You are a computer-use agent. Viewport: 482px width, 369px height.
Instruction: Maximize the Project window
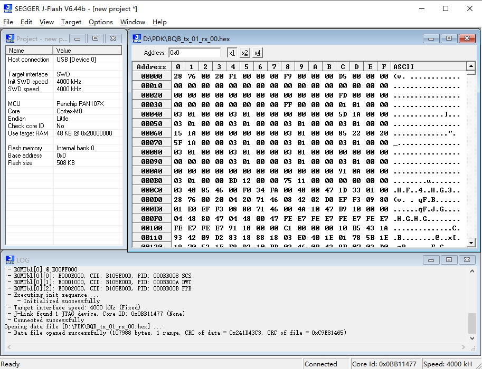[x=96, y=38]
